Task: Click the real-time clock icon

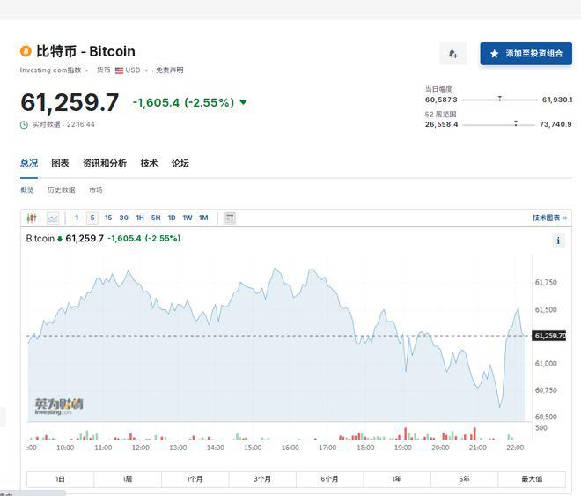Action: click(24, 124)
